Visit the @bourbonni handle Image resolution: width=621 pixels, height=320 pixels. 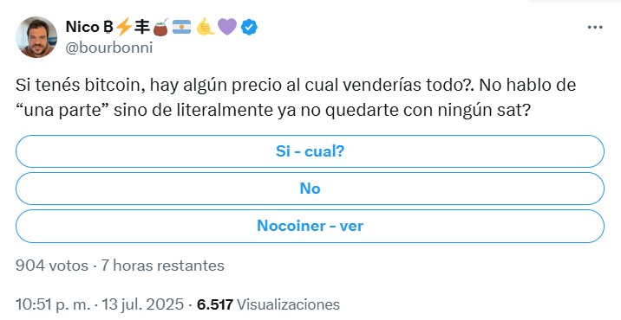[x=109, y=48]
